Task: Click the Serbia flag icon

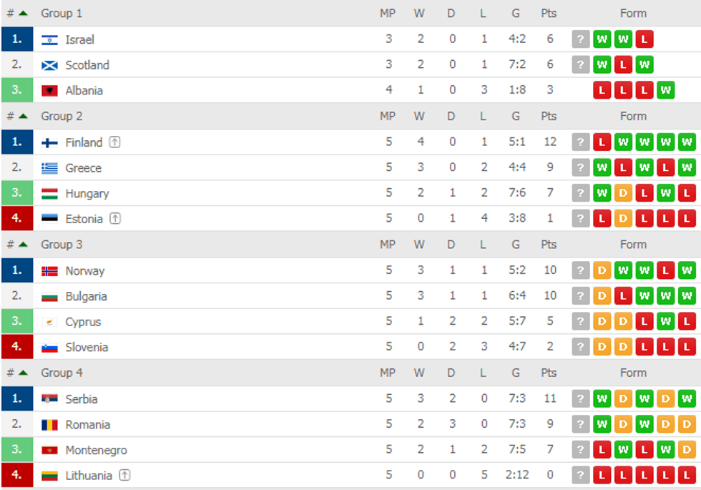Action: tap(49, 399)
